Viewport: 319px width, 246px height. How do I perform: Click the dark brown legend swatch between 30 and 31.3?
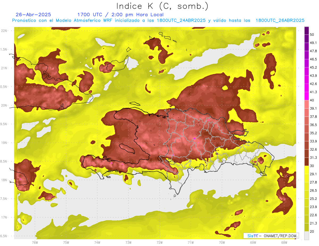pyautogui.click(x=307, y=162)
